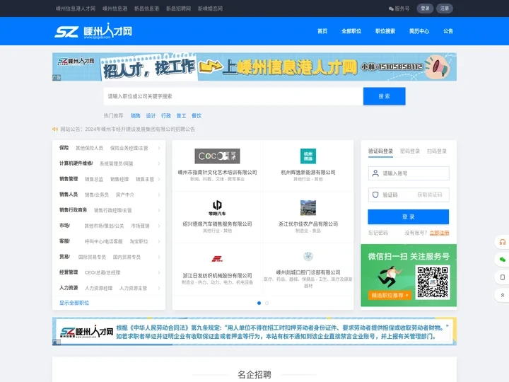This screenshot has height=382, width=509.
Task: Click the 行政 hot recommendation tag
Action: [x=166, y=115]
